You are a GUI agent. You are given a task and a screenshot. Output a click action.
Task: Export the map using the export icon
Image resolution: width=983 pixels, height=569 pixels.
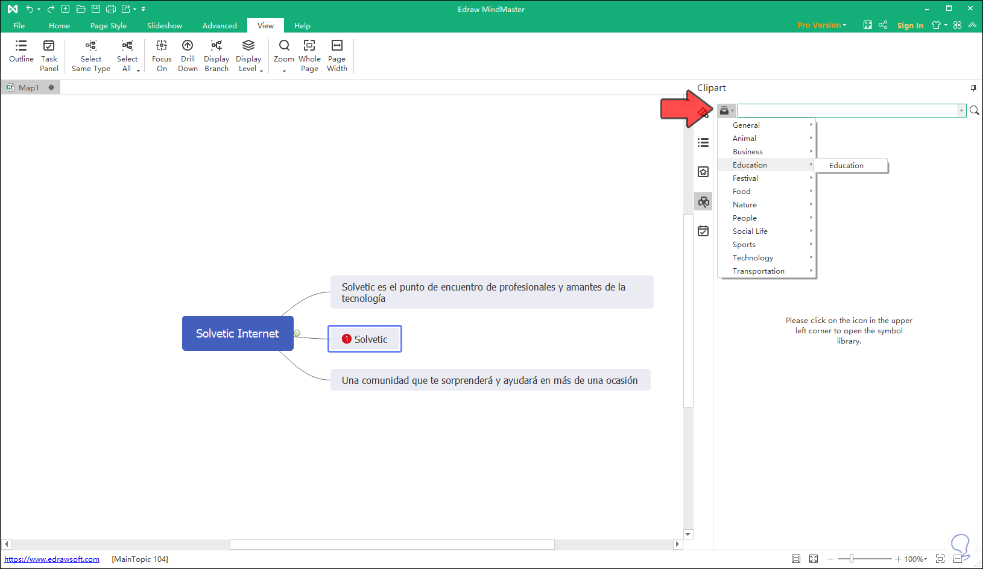126,9
